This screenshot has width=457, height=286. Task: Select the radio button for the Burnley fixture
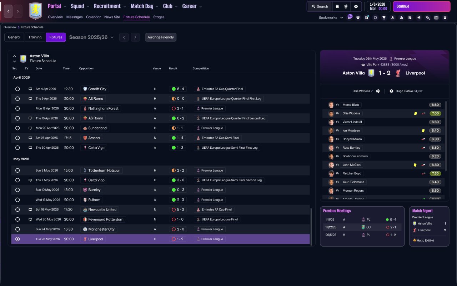coord(17,190)
